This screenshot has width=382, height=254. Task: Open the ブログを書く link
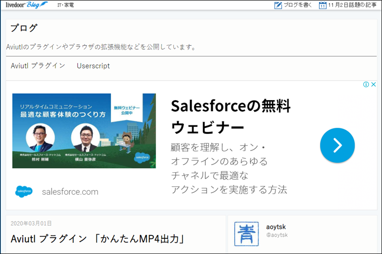click(297, 5)
